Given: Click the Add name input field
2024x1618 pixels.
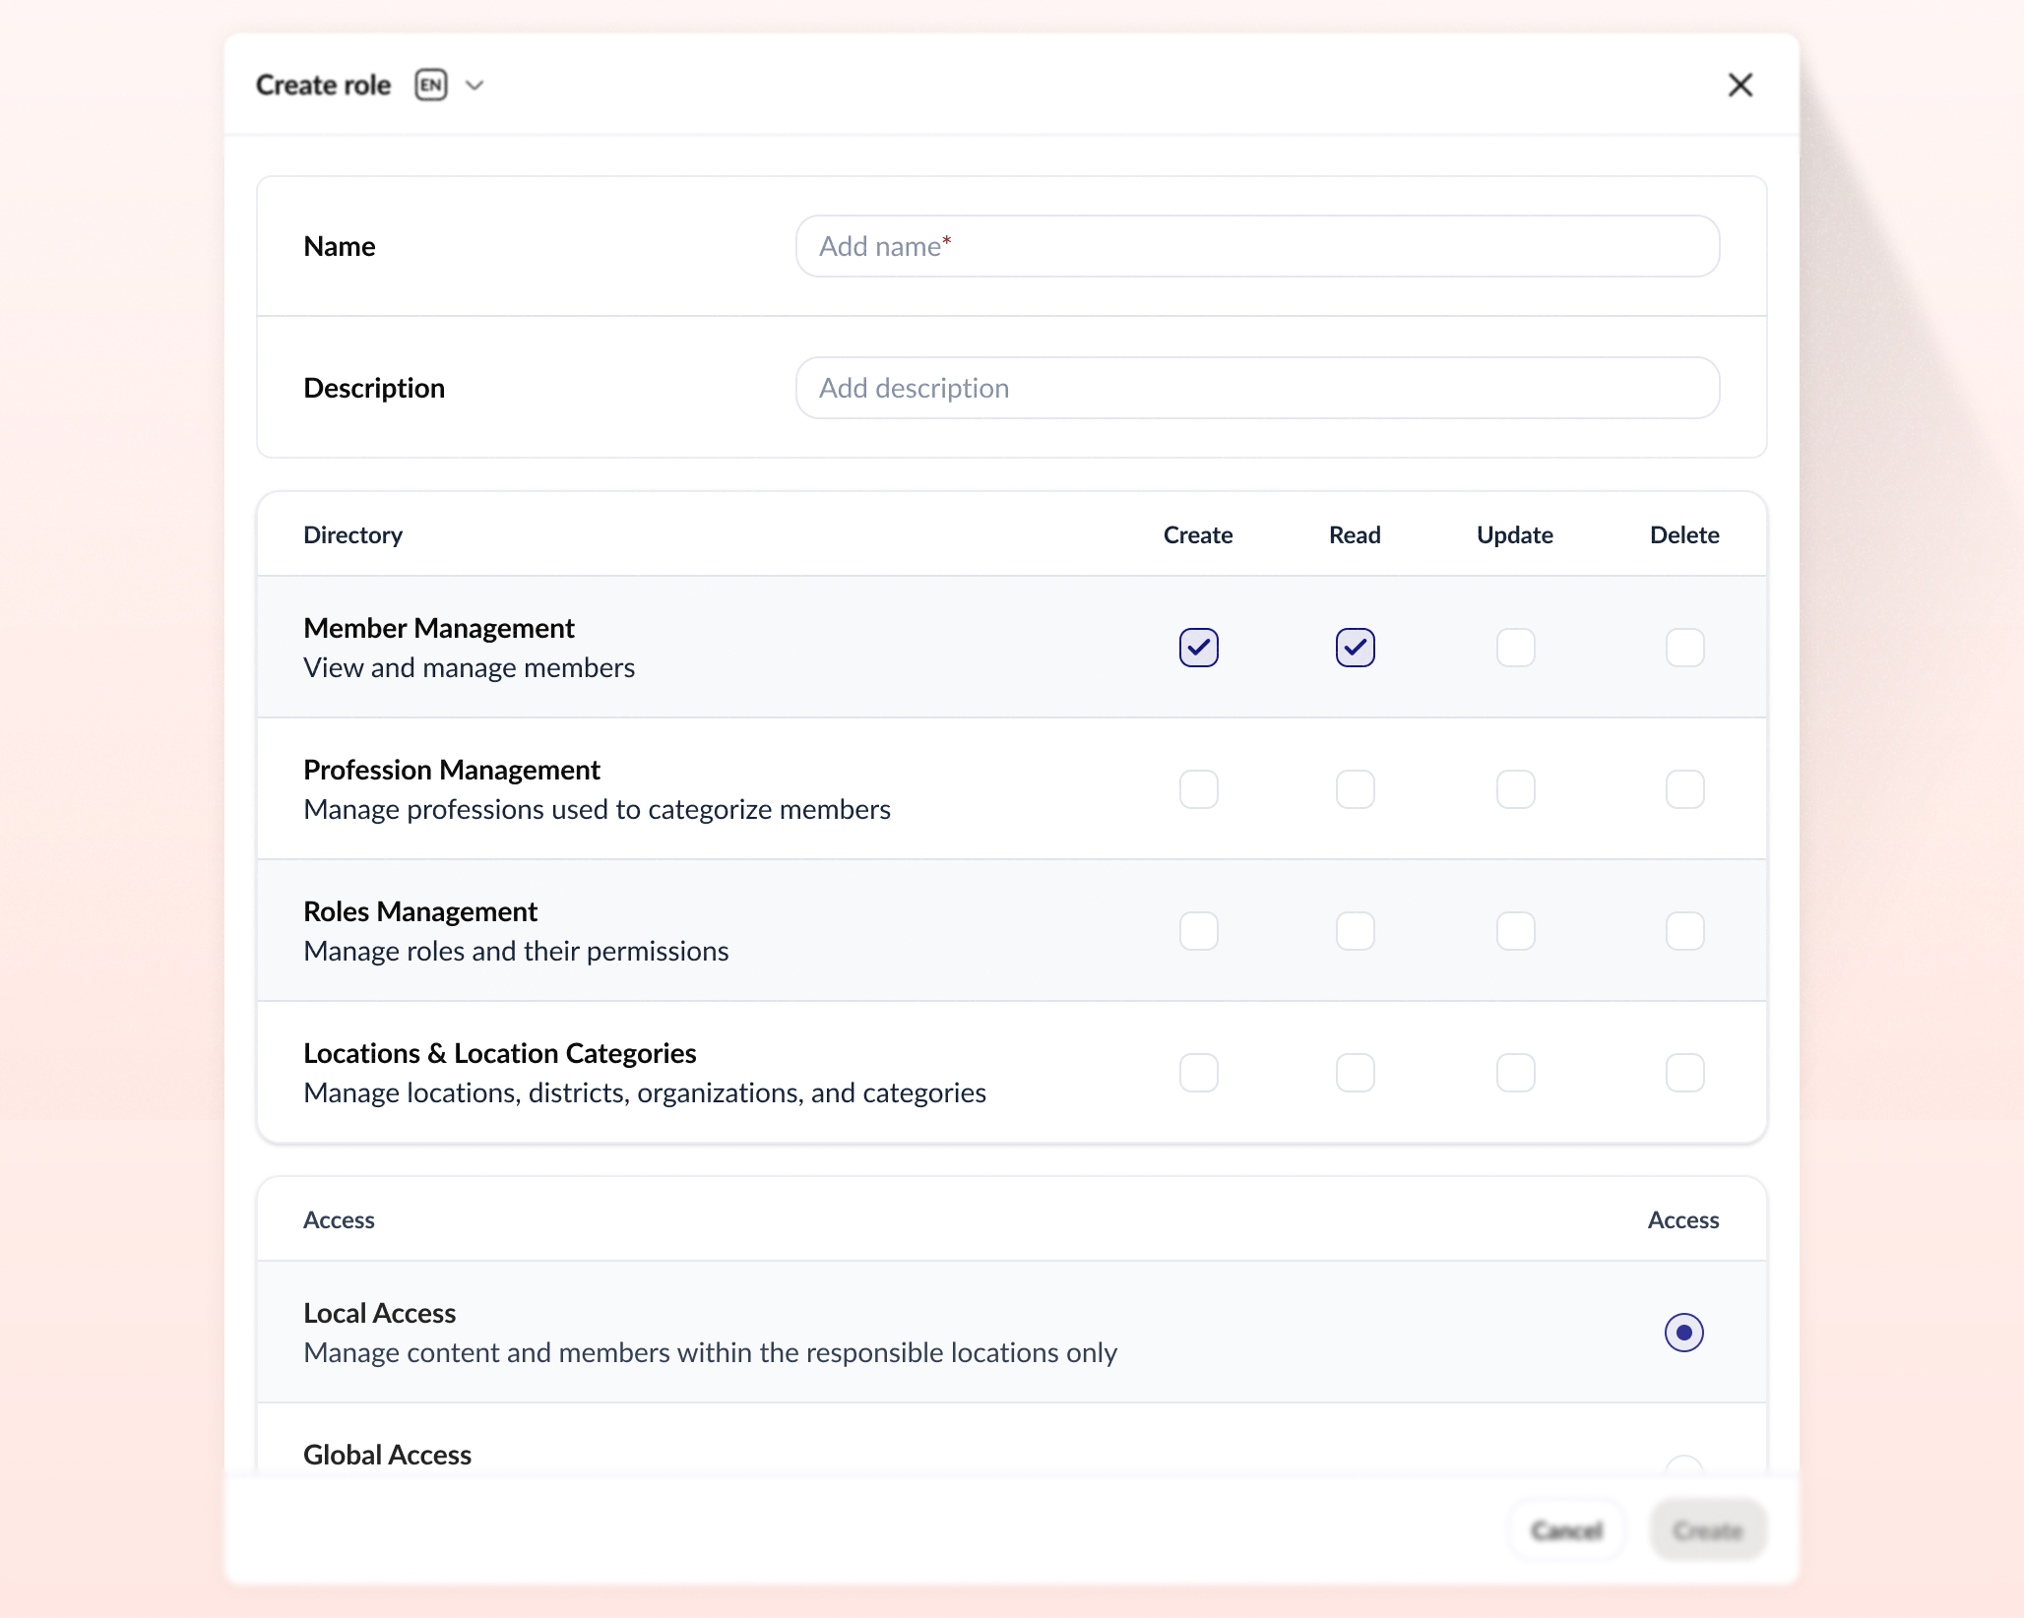Looking at the screenshot, I should pos(1257,246).
